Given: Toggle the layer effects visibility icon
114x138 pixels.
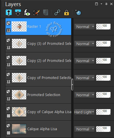Looking at the screenshot, I should pos(27,12).
